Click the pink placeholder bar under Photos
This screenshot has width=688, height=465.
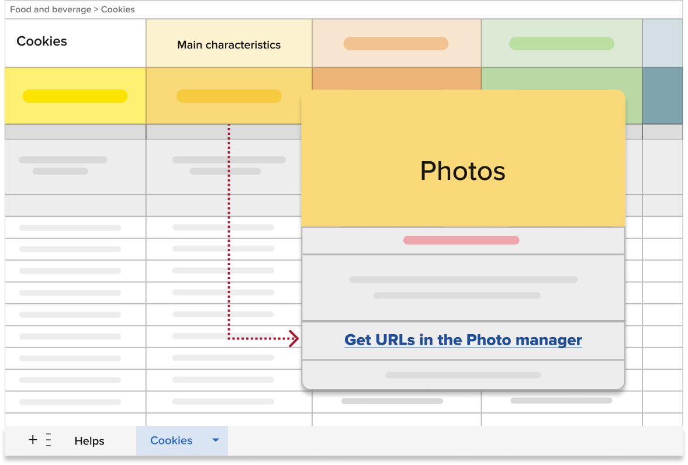pos(461,240)
